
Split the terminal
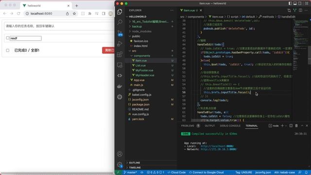(x=291, y=125)
